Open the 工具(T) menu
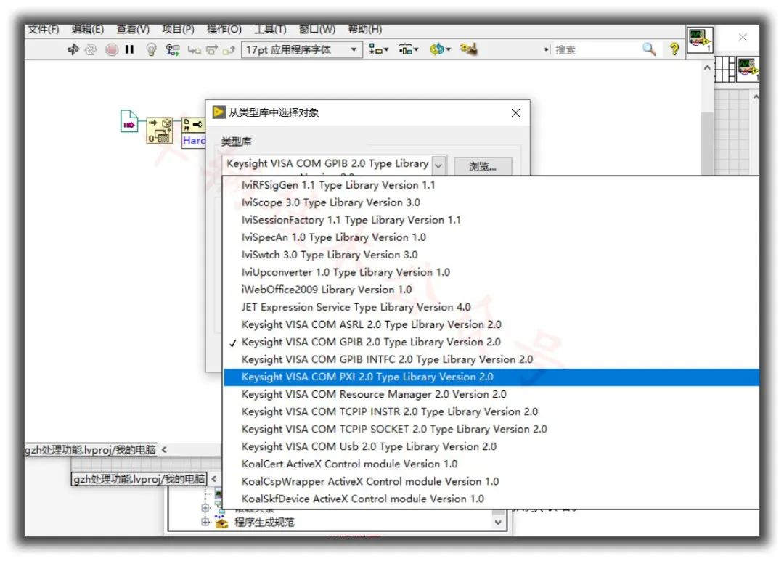Viewport: 784px width, 561px height. coord(270,30)
